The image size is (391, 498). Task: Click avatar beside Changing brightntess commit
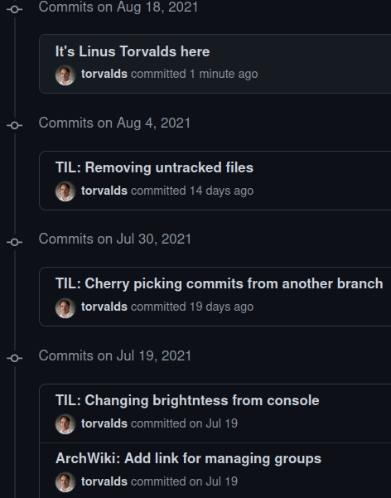[65, 424]
